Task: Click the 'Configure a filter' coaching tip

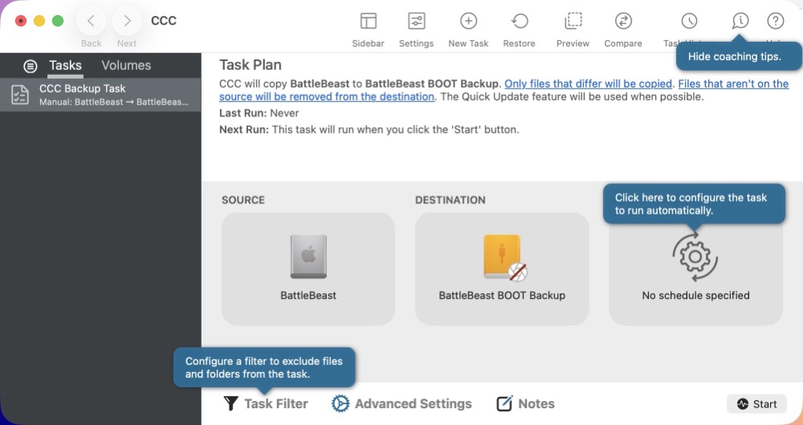Action: pos(263,367)
